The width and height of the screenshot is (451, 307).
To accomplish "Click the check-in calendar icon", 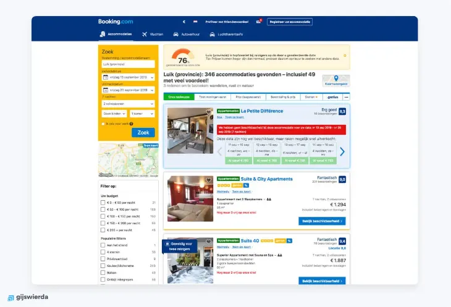I will coord(106,77).
